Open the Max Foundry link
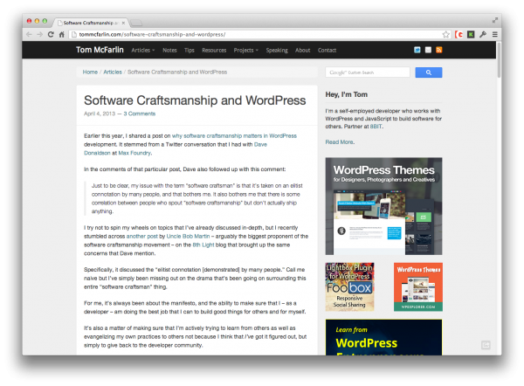524x386 pixels. click(134, 153)
